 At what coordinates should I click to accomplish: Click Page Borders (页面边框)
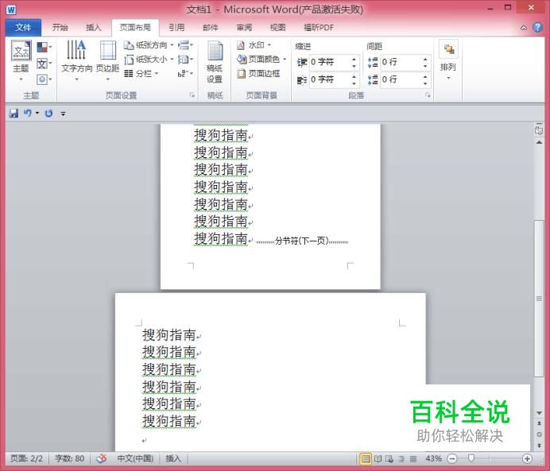(x=258, y=74)
